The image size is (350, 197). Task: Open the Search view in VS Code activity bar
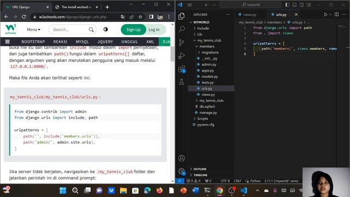(182, 29)
